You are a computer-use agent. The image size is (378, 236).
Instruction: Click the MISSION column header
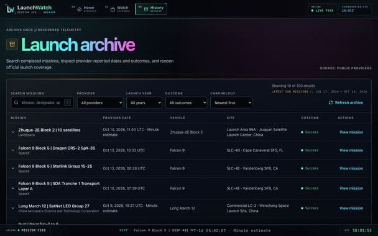click(x=18, y=118)
